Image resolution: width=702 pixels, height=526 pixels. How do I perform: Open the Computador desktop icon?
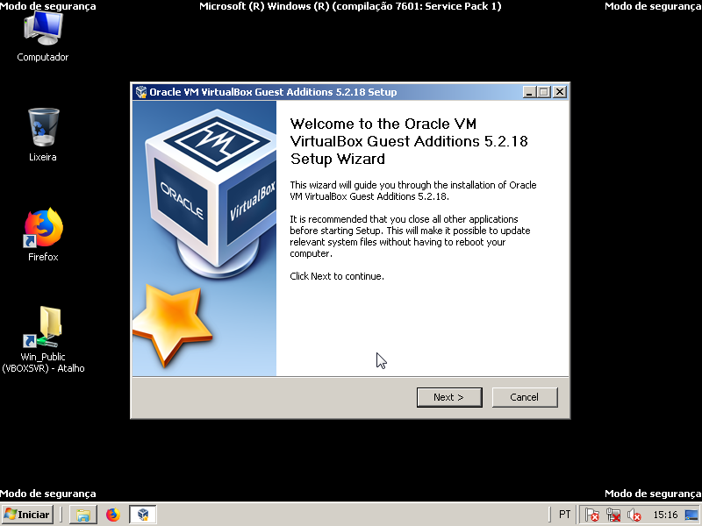[42, 37]
